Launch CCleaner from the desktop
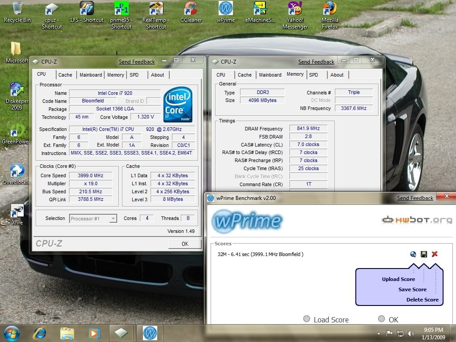This screenshot has height=342, width=456. [x=191, y=12]
